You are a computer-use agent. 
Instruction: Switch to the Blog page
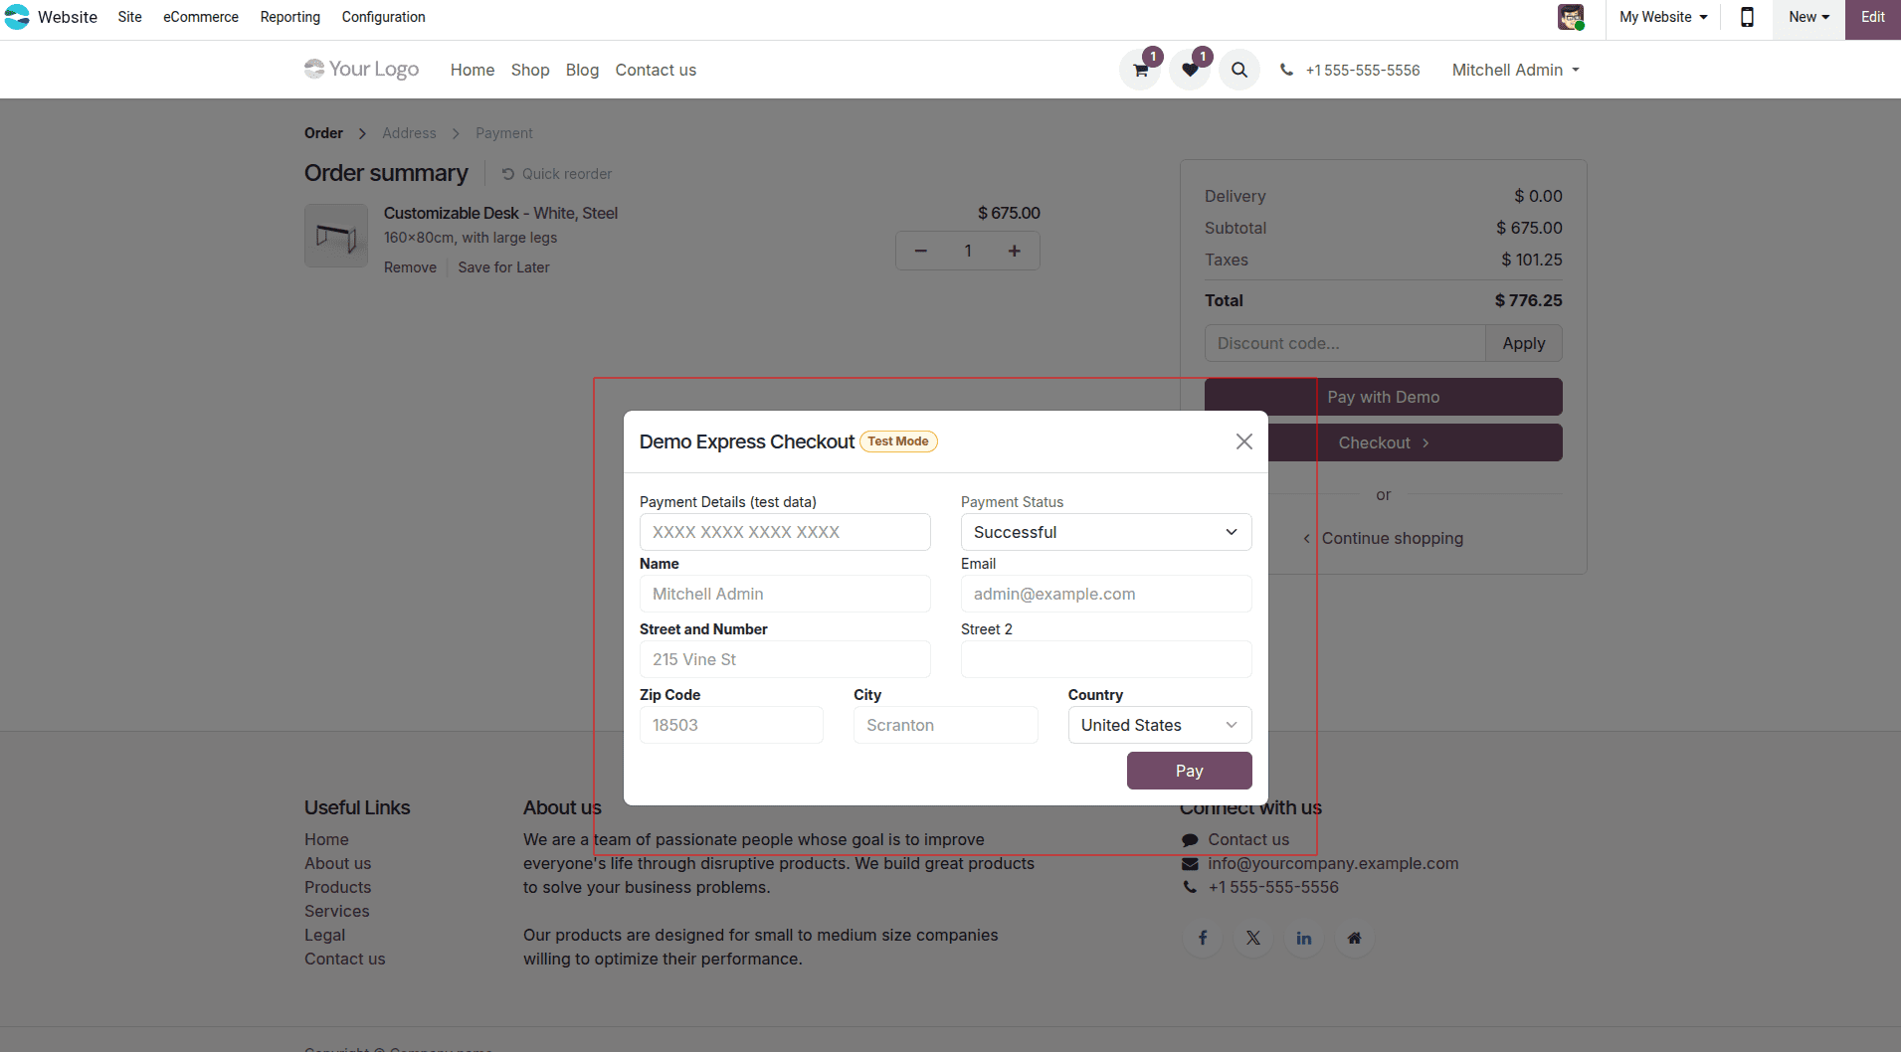click(582, 70)
